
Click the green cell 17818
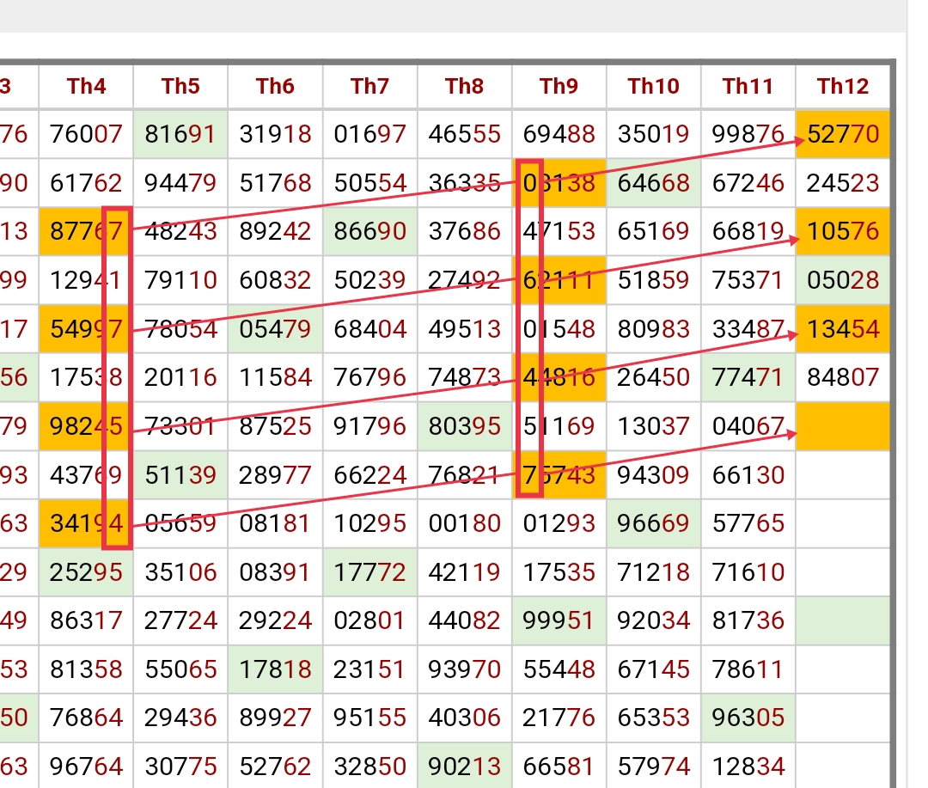[276, 669]
